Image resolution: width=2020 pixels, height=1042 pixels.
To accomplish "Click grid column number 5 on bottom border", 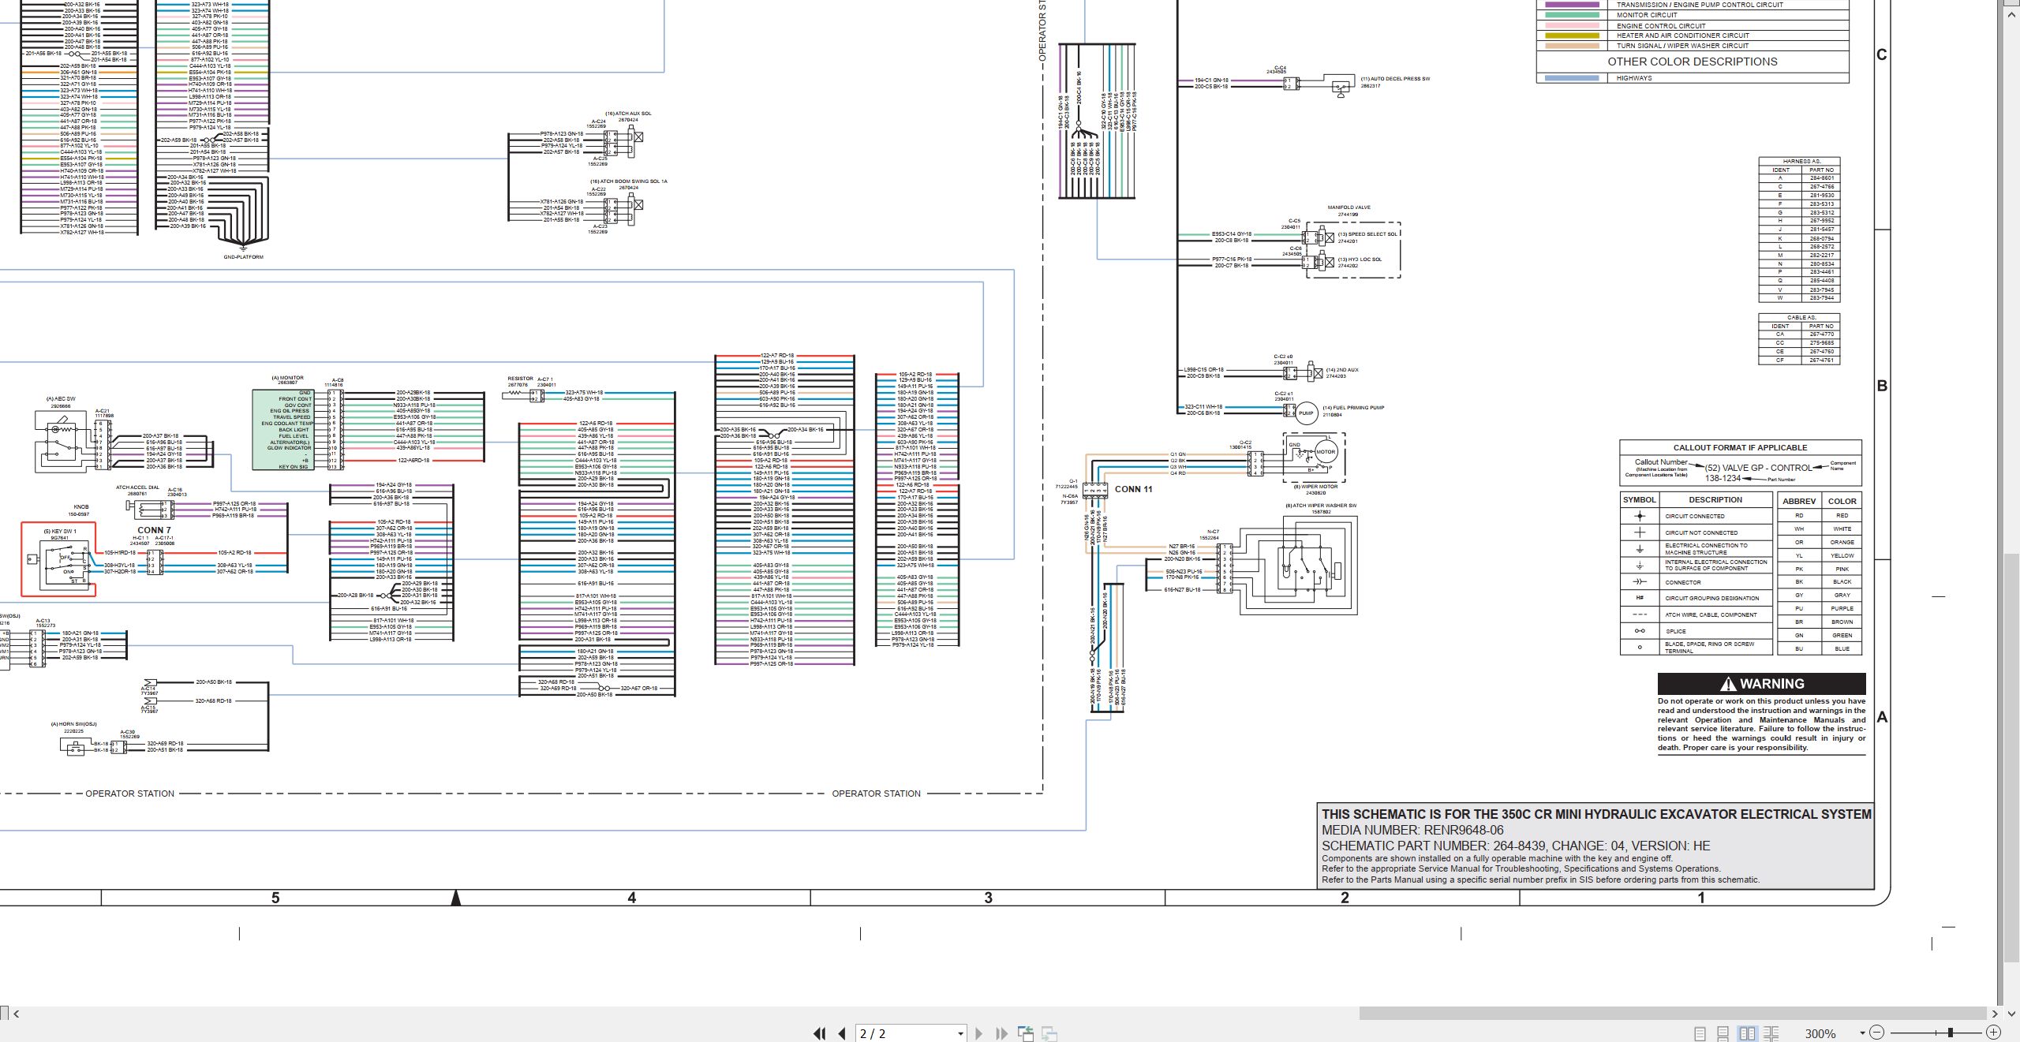I will 275,898.
